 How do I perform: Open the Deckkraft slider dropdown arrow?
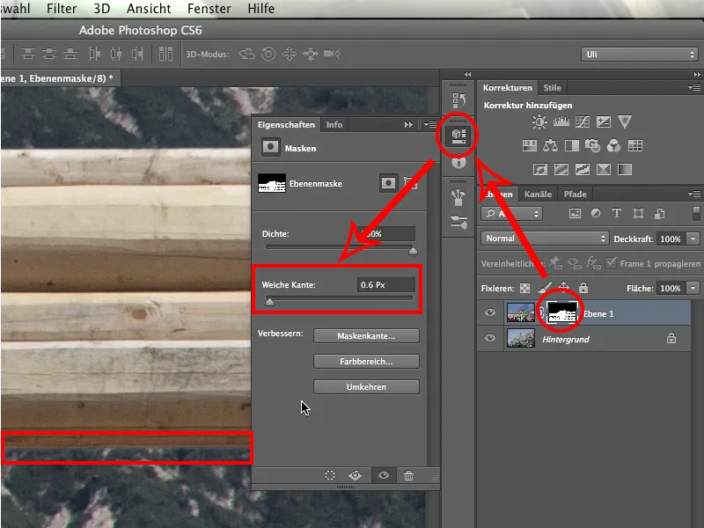[x=693, y=238]
